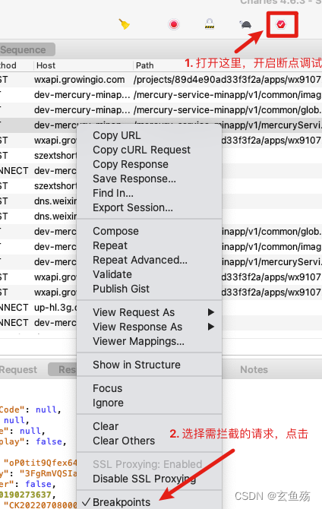The image size is (322, 509).
Task: Select Validate menu entry
Action: pyautogui.click(x=150, y=274)
